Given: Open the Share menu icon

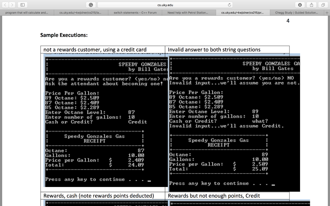Looking at the screenshot, I should [x=312, y=5].
